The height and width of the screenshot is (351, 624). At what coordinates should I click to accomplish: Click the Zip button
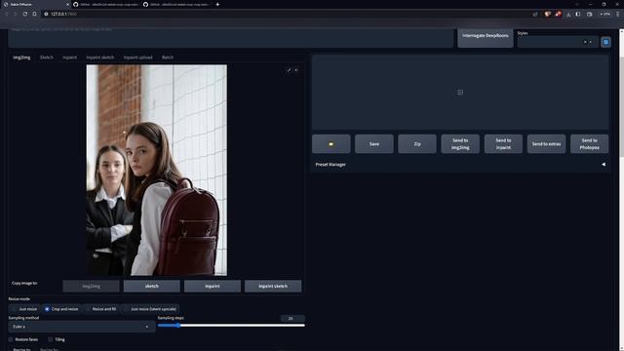point(417,144)
